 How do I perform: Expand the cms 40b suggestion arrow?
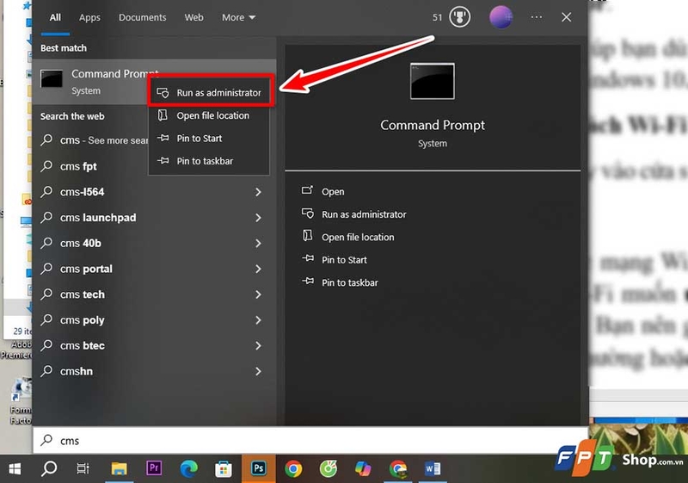pos(258,244)
